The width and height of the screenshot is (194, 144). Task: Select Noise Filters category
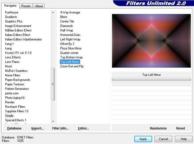coord(13,75)
